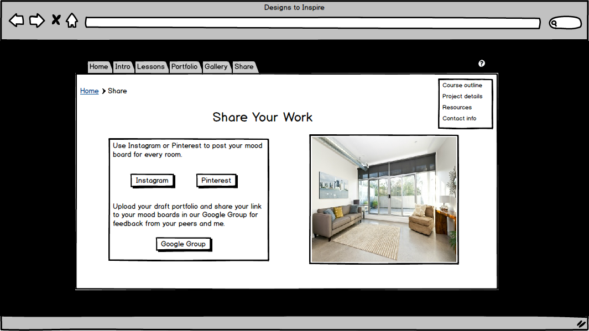
Task: Go to browser home icon
Action: [72, 20]
